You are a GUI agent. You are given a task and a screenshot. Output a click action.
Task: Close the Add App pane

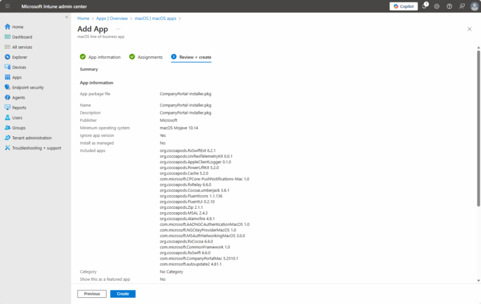(469, 29)
